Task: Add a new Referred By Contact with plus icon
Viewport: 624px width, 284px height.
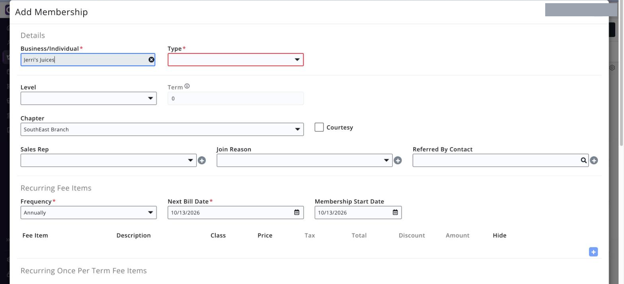Action: pyautogui.click(x=594, y=161)
